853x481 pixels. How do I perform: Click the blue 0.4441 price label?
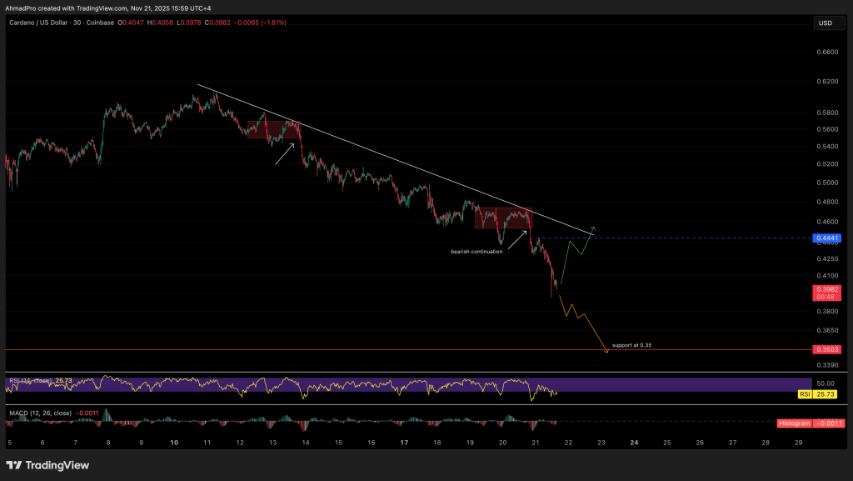click(x=827, y=238)
